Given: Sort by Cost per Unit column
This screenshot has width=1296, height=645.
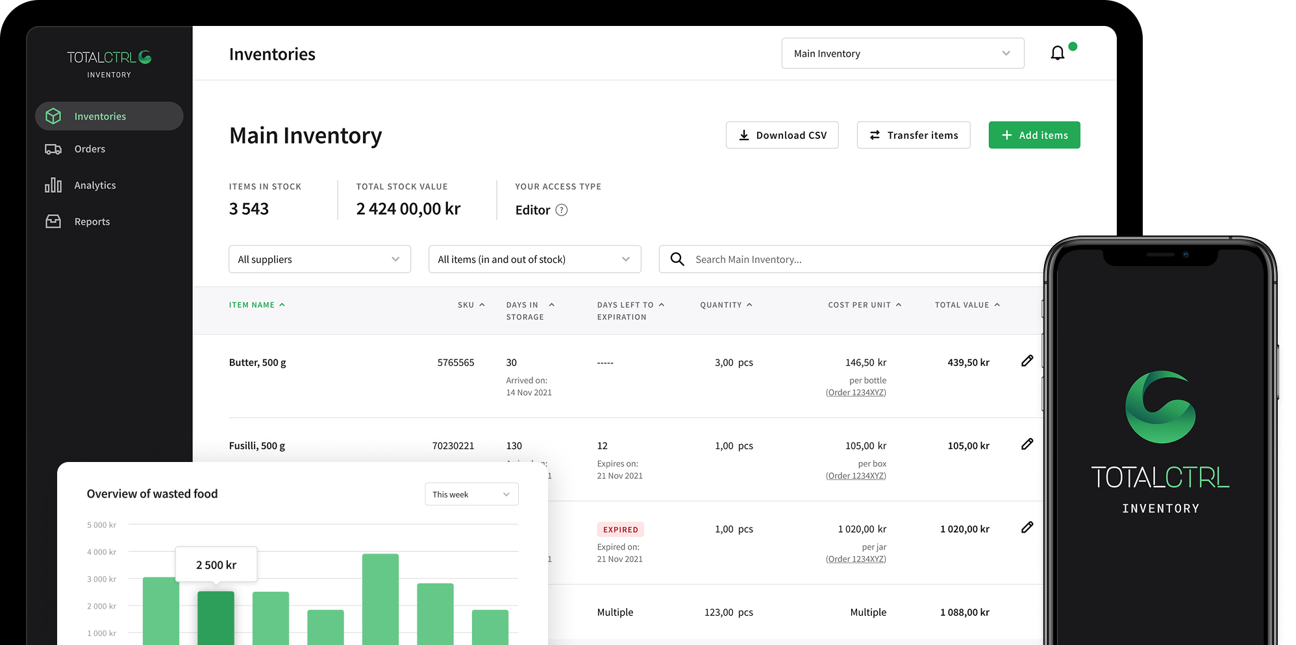Looking at the screenshot, I should [864, 305].
